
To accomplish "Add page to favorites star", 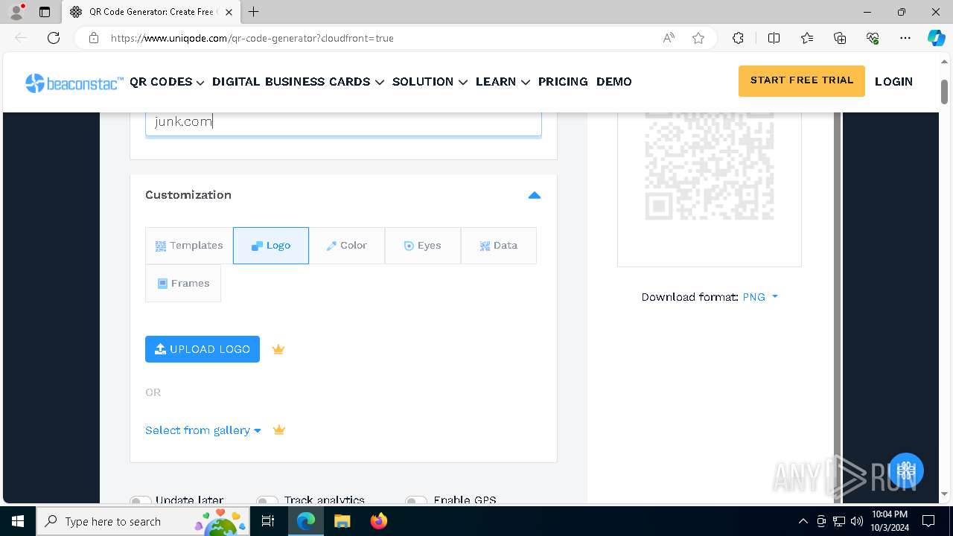I will tap(698, 38).
